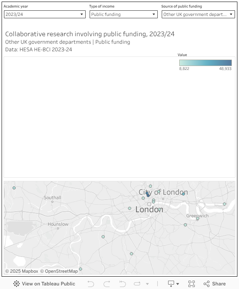239x289 pixels.
Task: Click the Undo arrow icon
Action: coord(91,284)
